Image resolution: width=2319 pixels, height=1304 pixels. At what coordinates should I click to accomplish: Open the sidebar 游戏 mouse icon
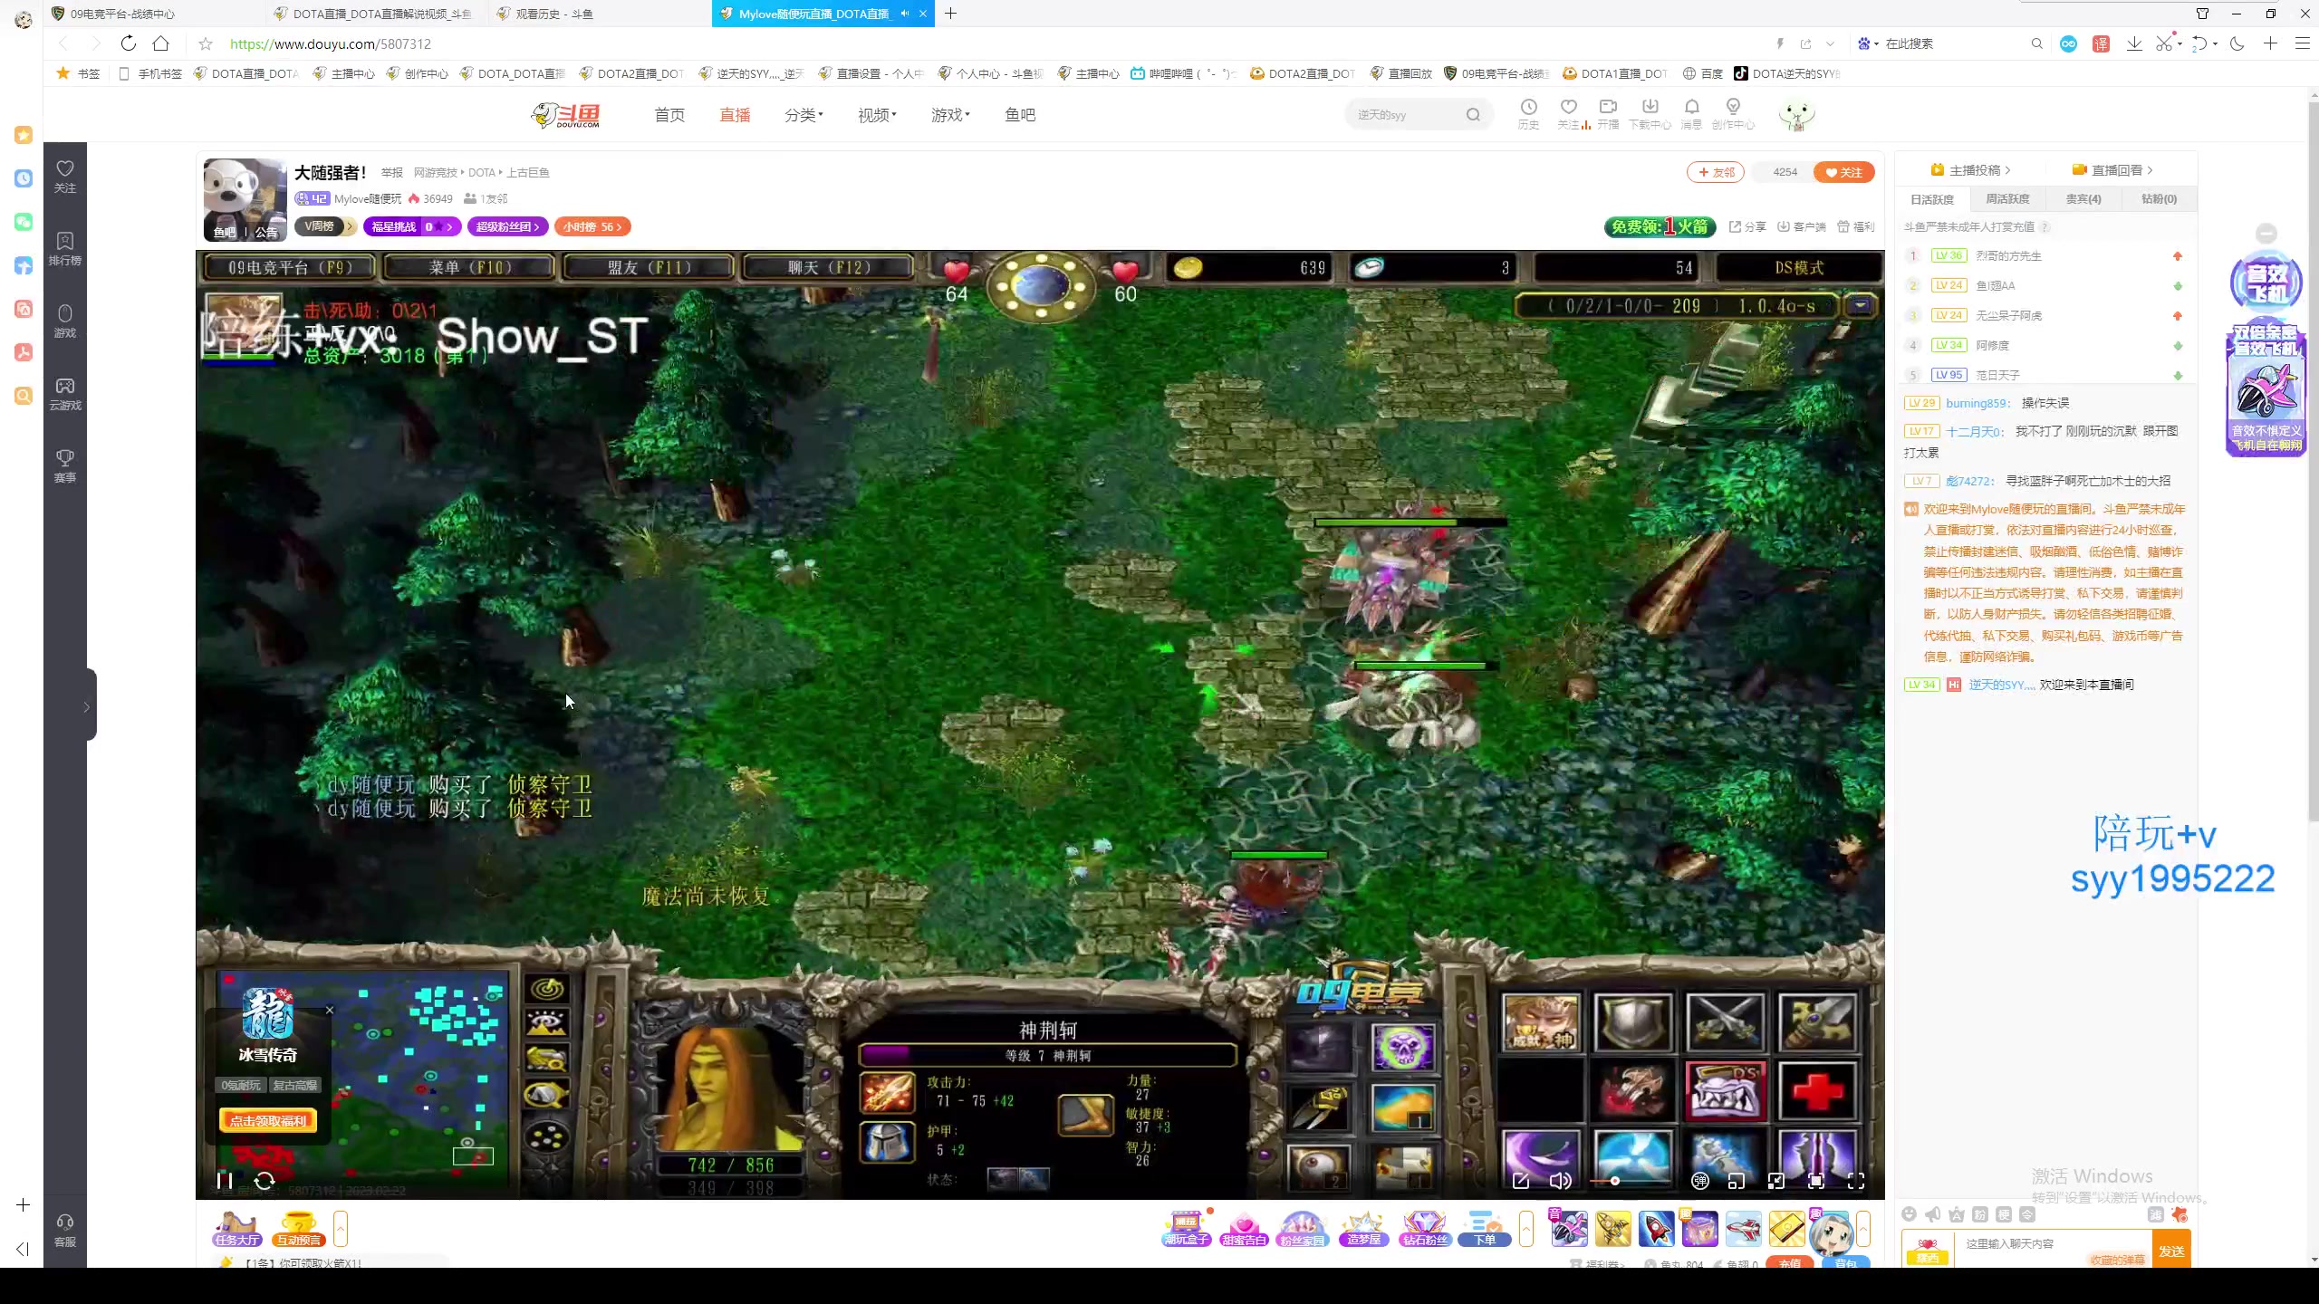point(65,321)
